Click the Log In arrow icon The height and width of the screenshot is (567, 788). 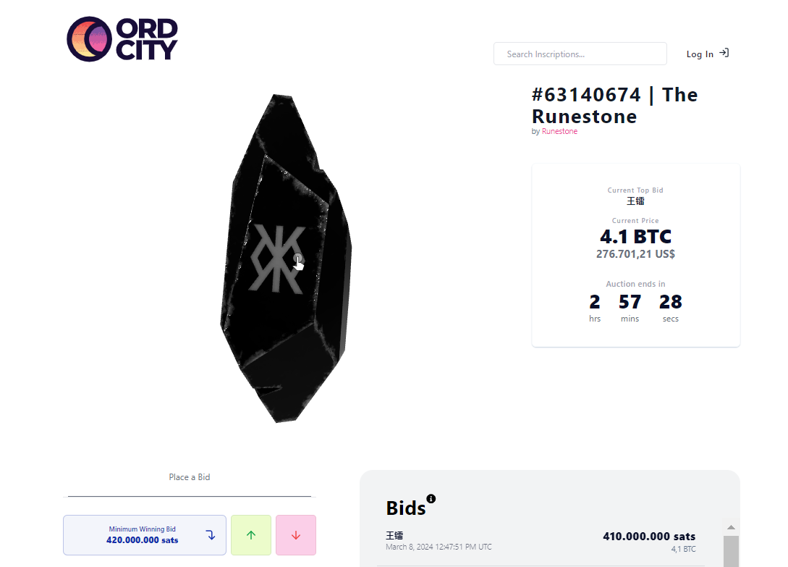click(x=724, y=53)
